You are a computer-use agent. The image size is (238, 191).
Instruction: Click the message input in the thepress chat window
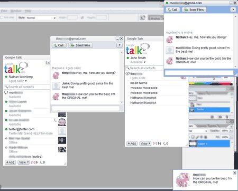coord(86,108)
